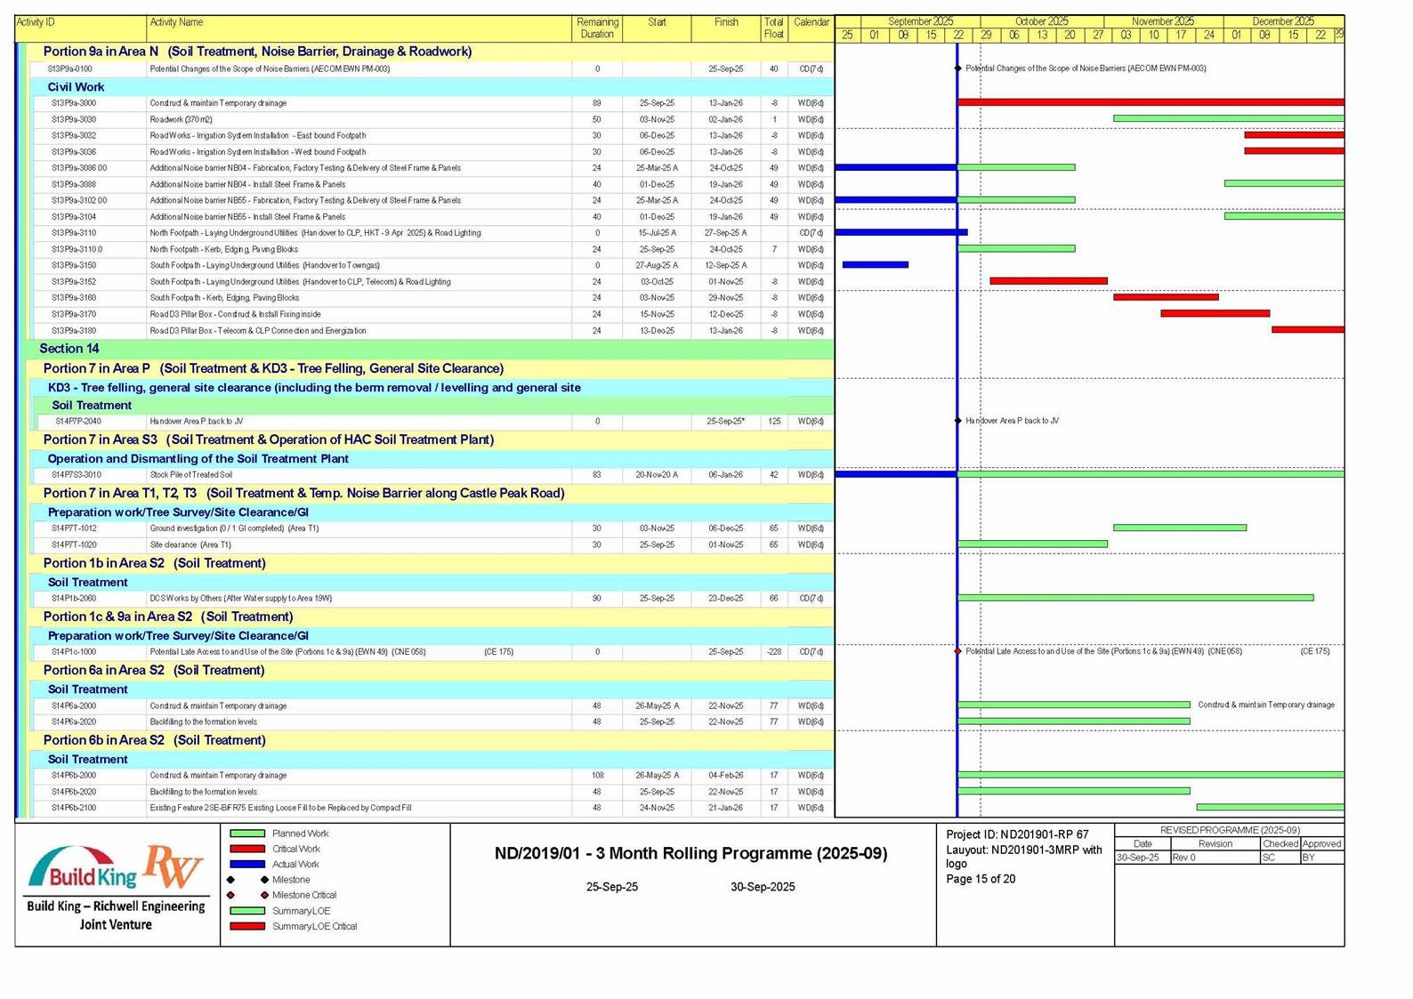Select the October 2025 timescale header
This screenshot has width=1413, height=999.
(1041, 21)
